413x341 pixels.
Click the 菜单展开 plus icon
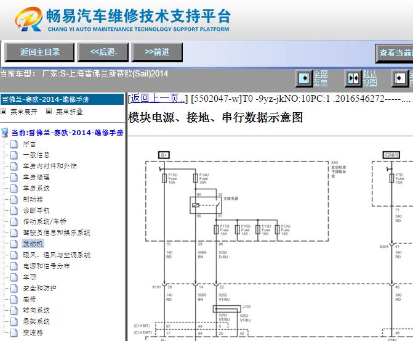(4, 112)
